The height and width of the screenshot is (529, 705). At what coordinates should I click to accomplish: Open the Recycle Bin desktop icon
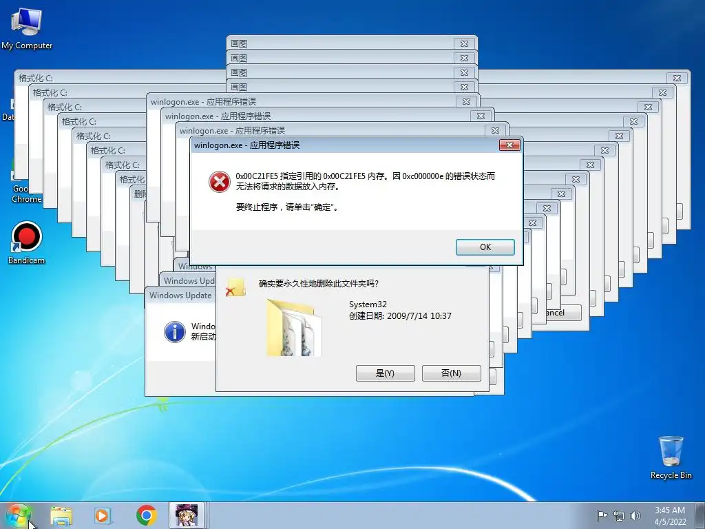coord(671,458)
